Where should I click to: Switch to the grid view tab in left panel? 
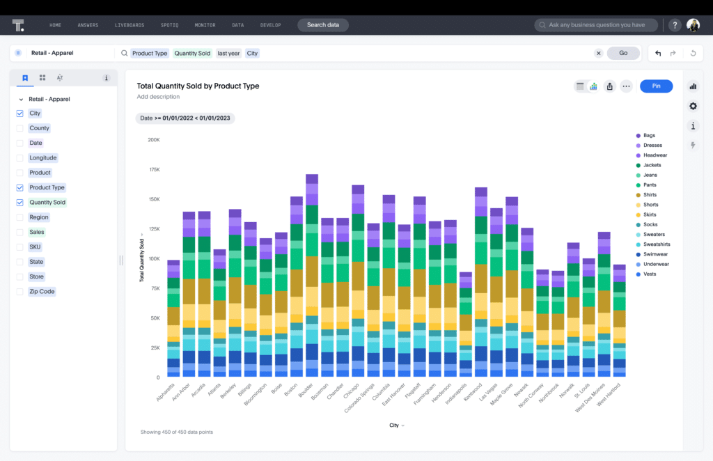pos(42,77)
